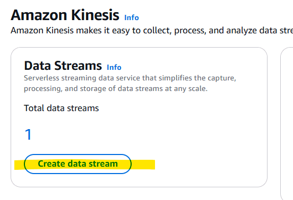Screen dimensions: 293x200
Task: Click the Data Streams card heading
Action: (x=63, y=66)
